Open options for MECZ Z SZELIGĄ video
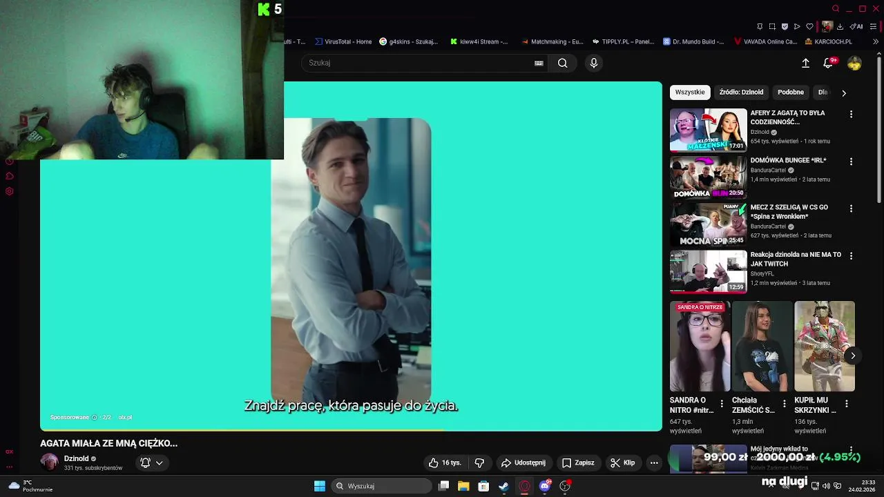This screenshot has height=497, width=884. 851,208
